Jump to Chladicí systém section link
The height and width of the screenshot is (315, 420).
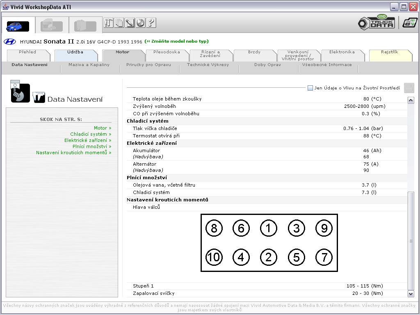click(91, 134)
